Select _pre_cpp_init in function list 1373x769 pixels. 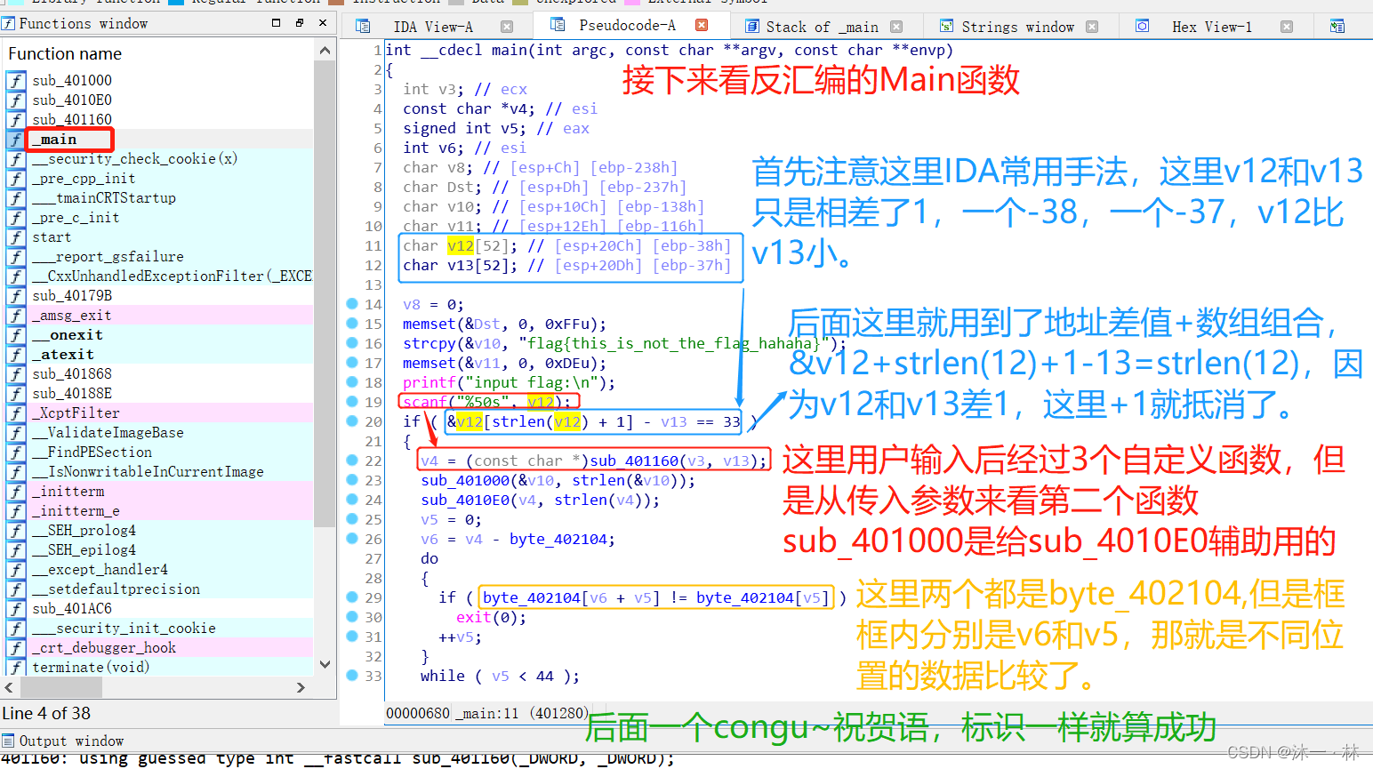(158, 179)
